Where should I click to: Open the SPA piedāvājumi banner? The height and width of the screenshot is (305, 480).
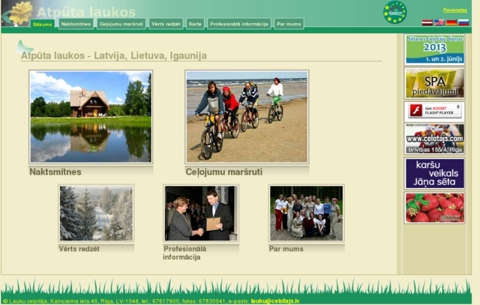click(x=434, y=82)
